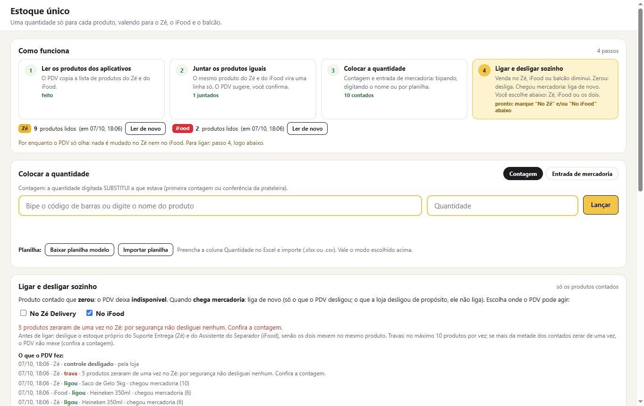Enable the "No Zé Delivery" checkbox
Screen dimensions: 644x406
pyautogui.click(x=23, y=313)
